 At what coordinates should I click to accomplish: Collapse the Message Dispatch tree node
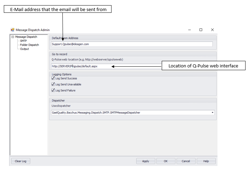(12, 37)
